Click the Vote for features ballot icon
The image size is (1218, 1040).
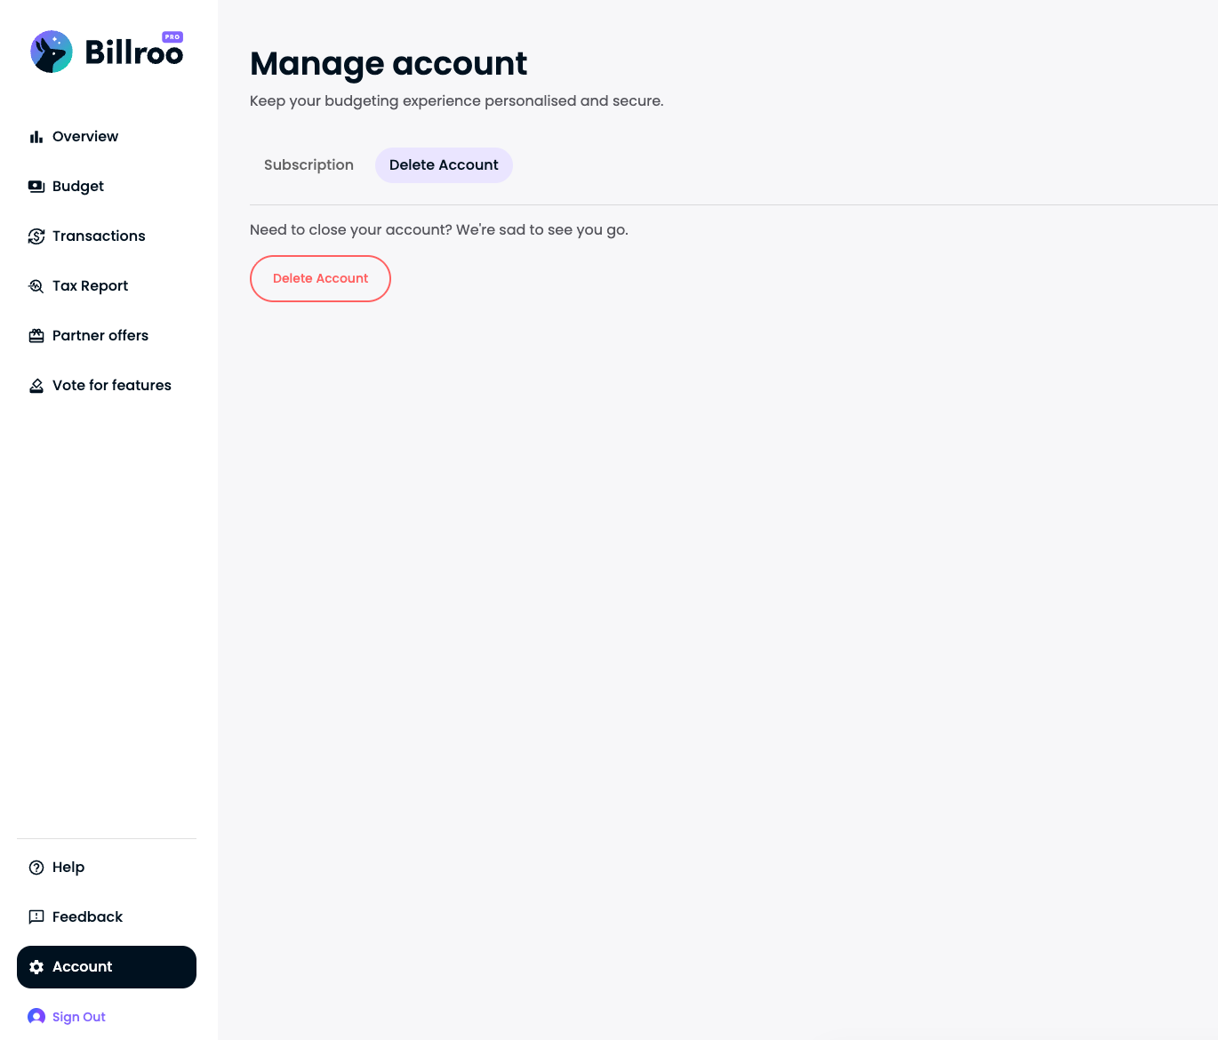[x=36, y=386]
